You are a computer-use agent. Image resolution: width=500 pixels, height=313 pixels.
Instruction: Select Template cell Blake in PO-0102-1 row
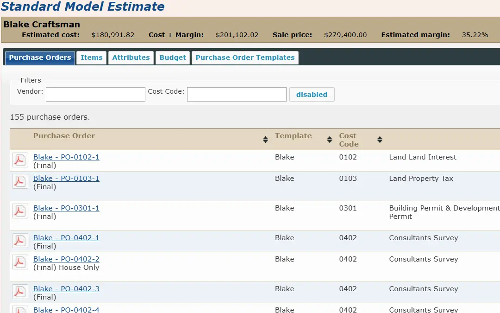coord(284,157)
